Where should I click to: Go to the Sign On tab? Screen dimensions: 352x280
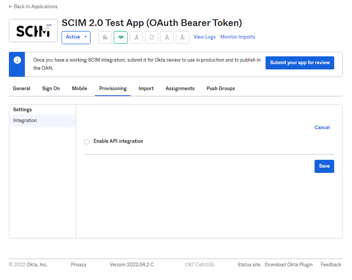(51, 88)
